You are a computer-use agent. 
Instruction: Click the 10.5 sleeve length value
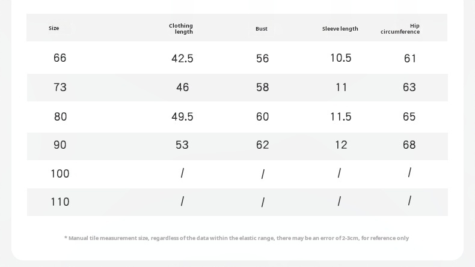click(341, 58)
